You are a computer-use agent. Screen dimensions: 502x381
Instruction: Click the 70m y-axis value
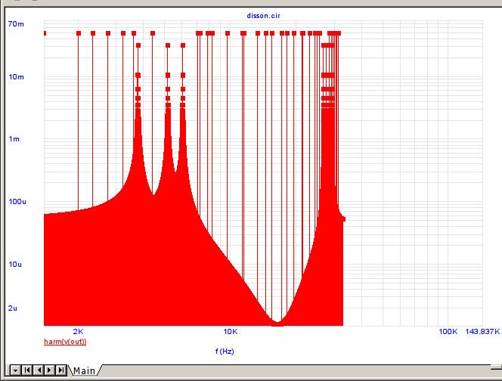tap(16, 24)
